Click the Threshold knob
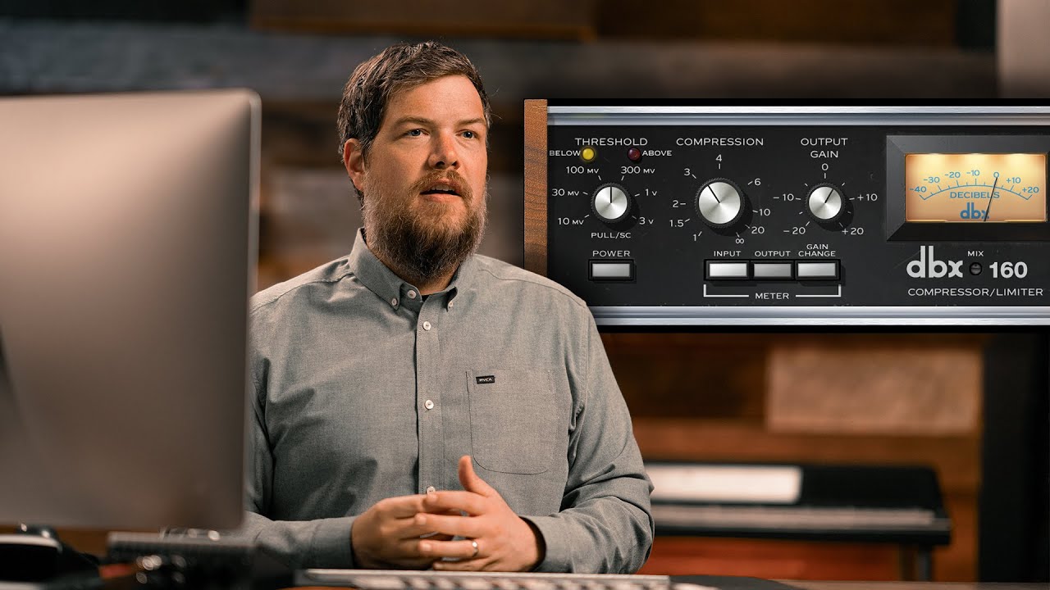This screenshot has width=1050, height=590. [x=610, y=203]
